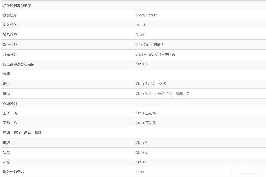
Task: Click Ctrl + 下箭头 shortcut text
Action: (146, 123)
